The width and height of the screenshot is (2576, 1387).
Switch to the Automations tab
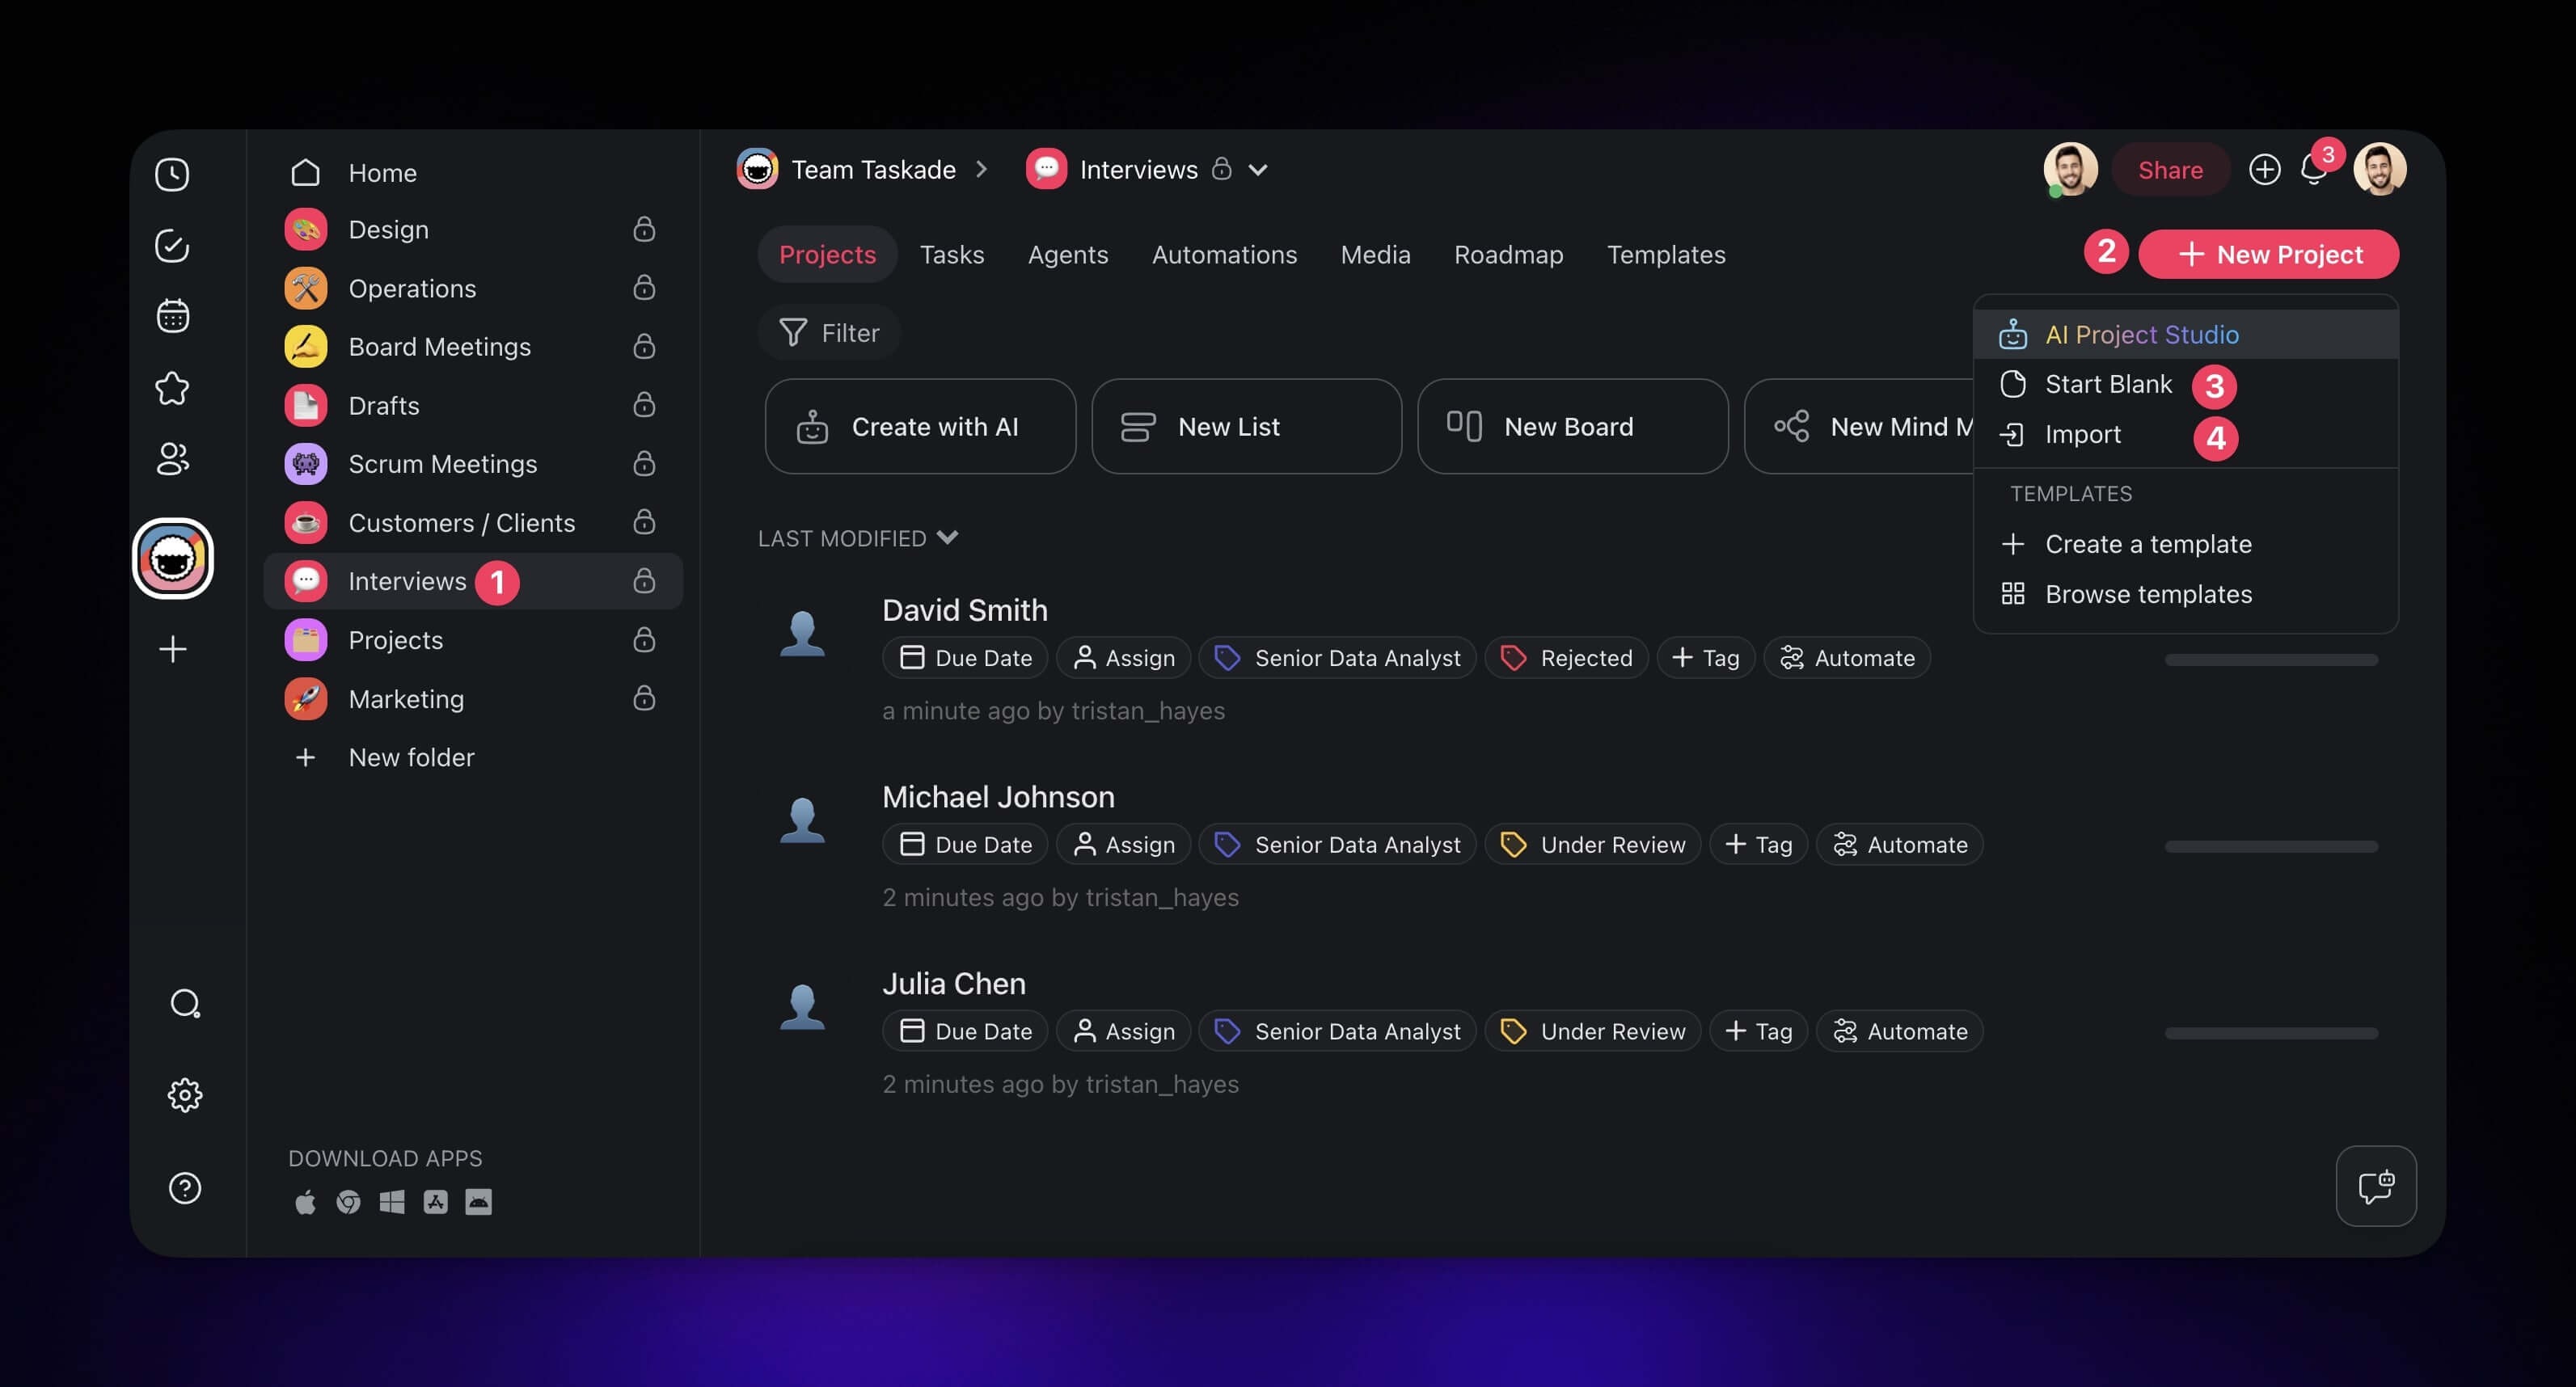[x=1224, y=255]
